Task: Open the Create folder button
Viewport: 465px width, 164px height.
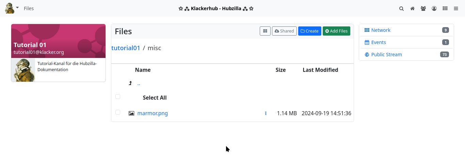Action: (x=309, y=31)
